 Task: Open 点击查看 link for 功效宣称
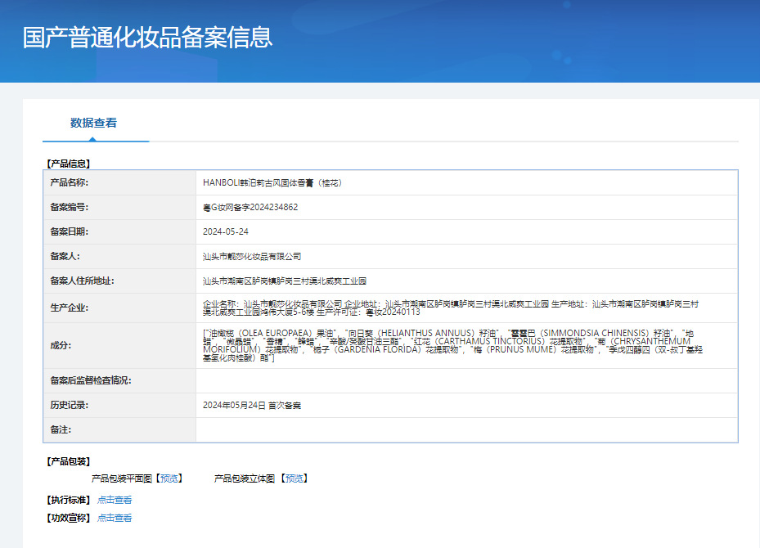tap(115, 518)
